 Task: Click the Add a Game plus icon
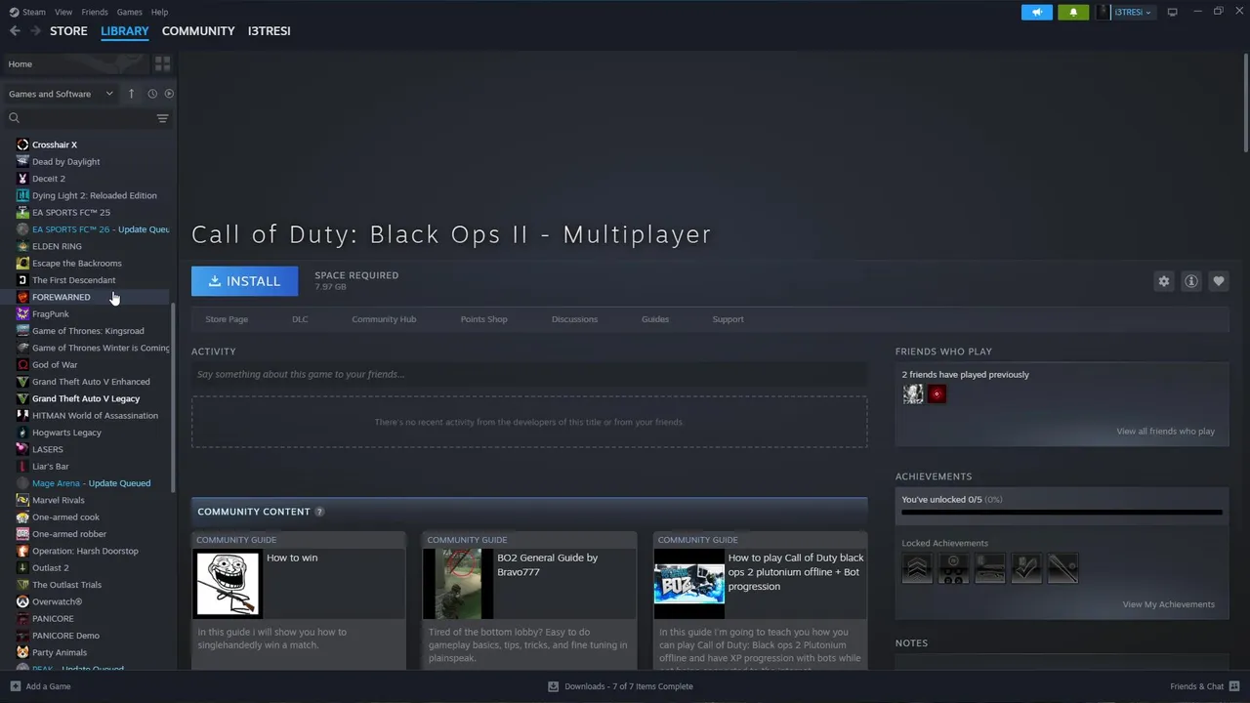15,686
